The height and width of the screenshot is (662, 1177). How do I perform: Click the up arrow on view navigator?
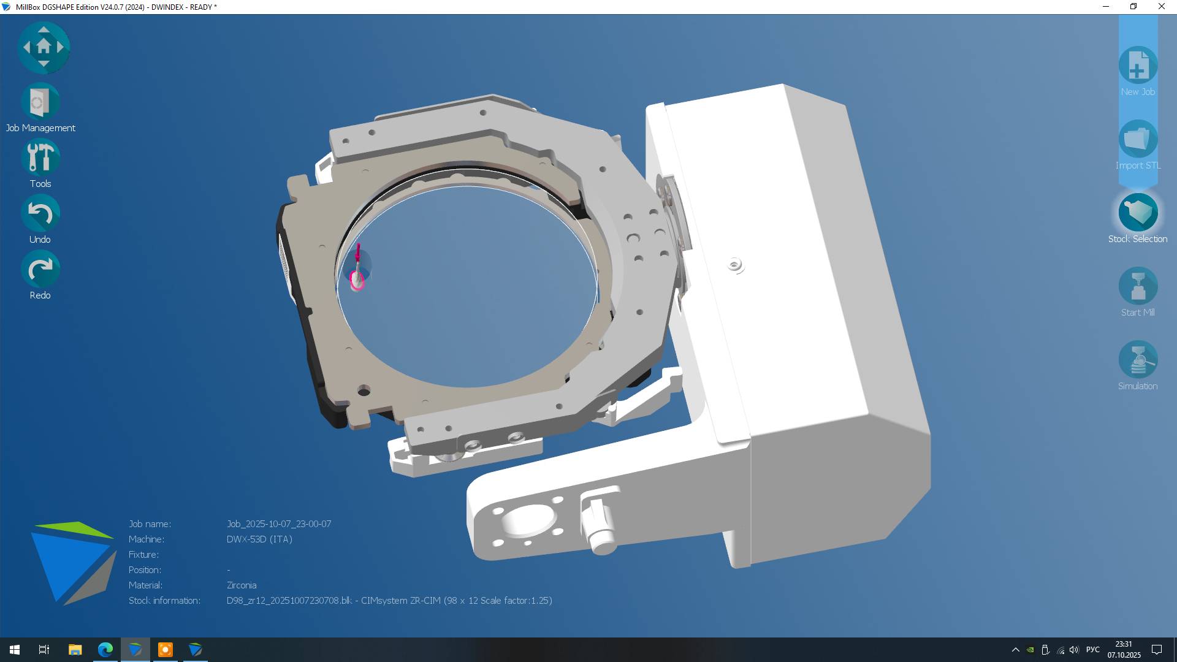pyautogui.click(x=44, y=29)
